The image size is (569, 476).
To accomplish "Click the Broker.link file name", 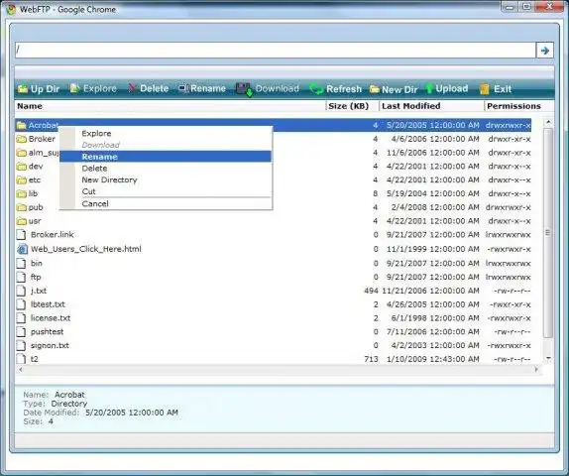I will point(53,235).
